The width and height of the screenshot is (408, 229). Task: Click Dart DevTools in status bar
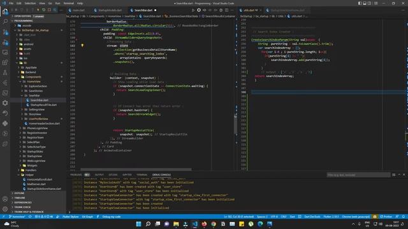point(312,216)
